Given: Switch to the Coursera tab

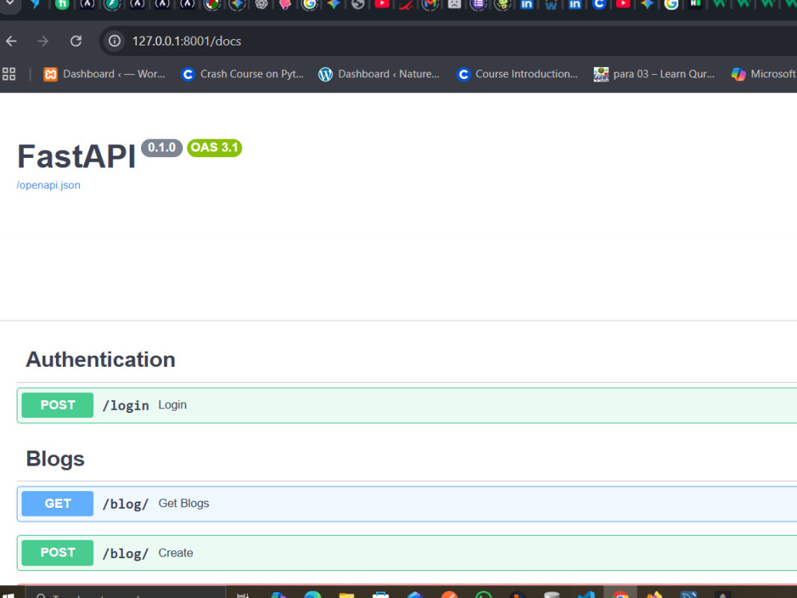Looking at the screenshot, I should 599,4.
